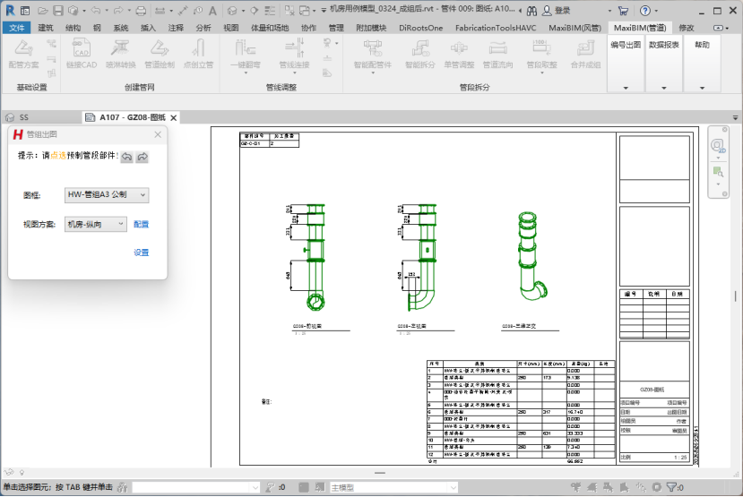Viewport: 743px width, 497px height.
Task: Expand the 智能配管件 tool dropdown
Action: (x=373, y=73)
